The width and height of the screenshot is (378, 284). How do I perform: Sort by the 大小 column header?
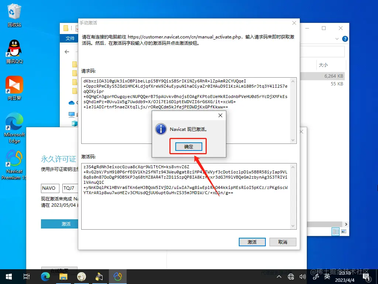[x=323, y=65]
